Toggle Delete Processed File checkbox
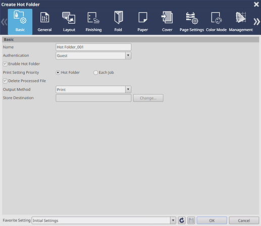The width and height of the screenshot is (261, 226). [5, 81]
